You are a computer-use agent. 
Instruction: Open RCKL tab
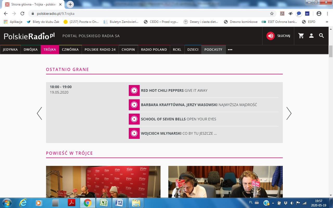point(177,49)
